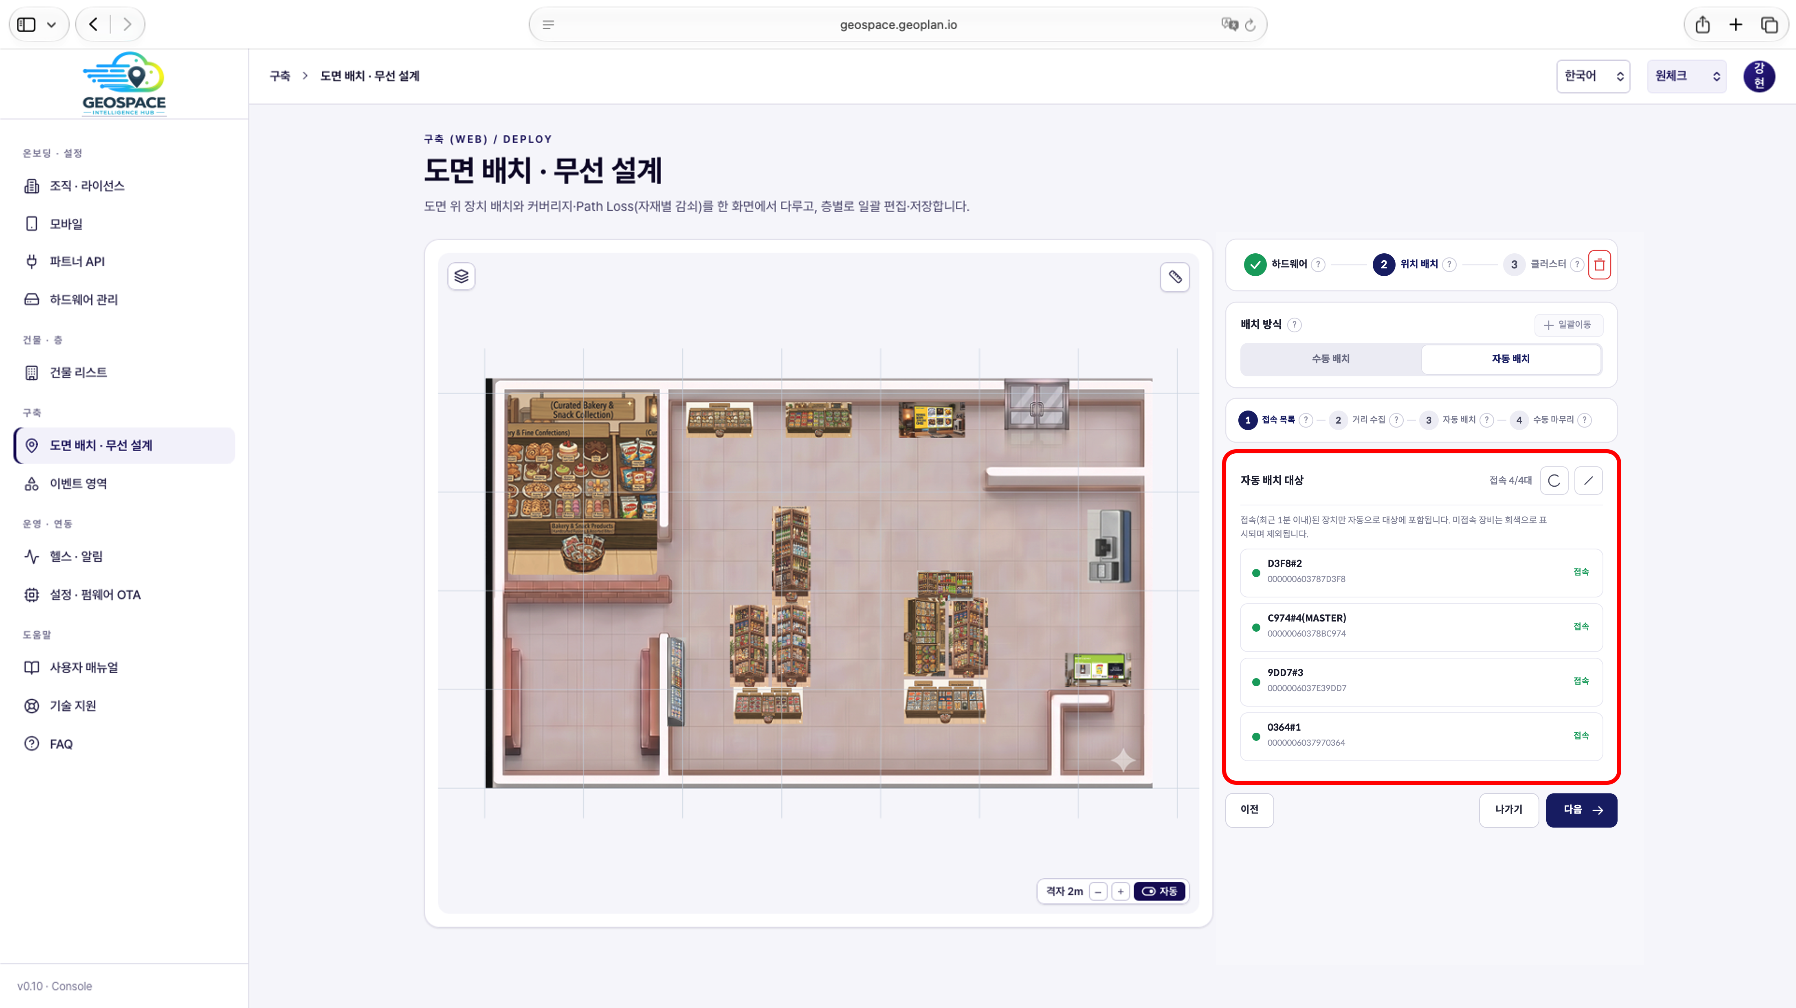The height and width of the screenshot is (1008, 1796).
Task: Show browser tab overview
Action: pos(1770,25)
